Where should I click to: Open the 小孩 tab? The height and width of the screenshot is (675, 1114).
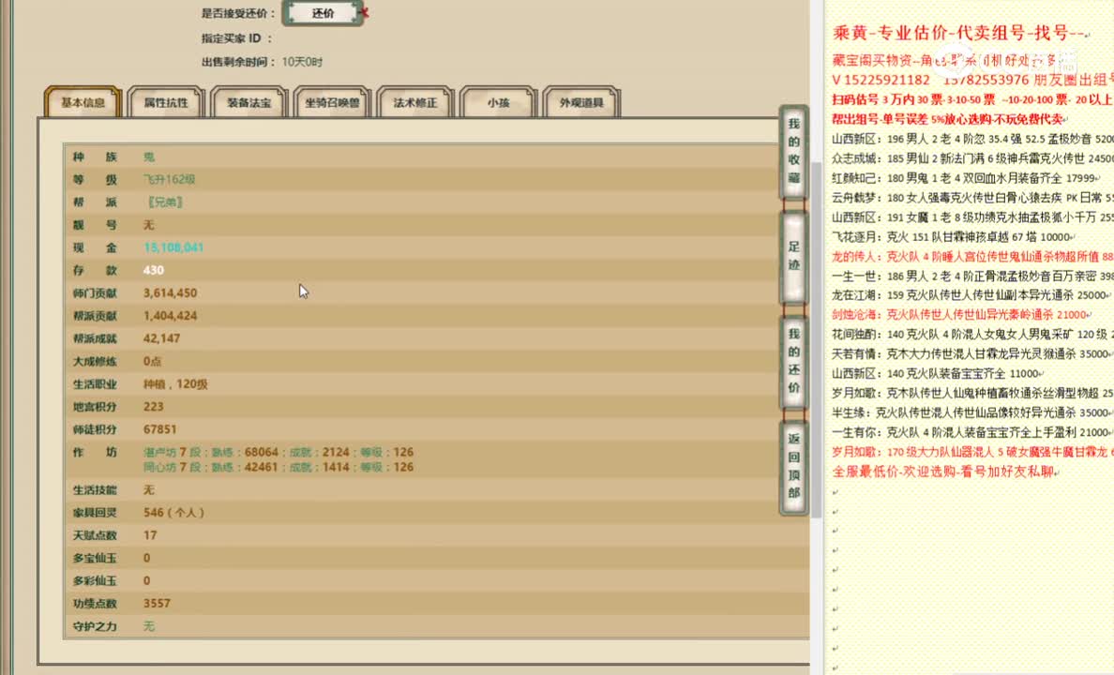tap(498, 102)
